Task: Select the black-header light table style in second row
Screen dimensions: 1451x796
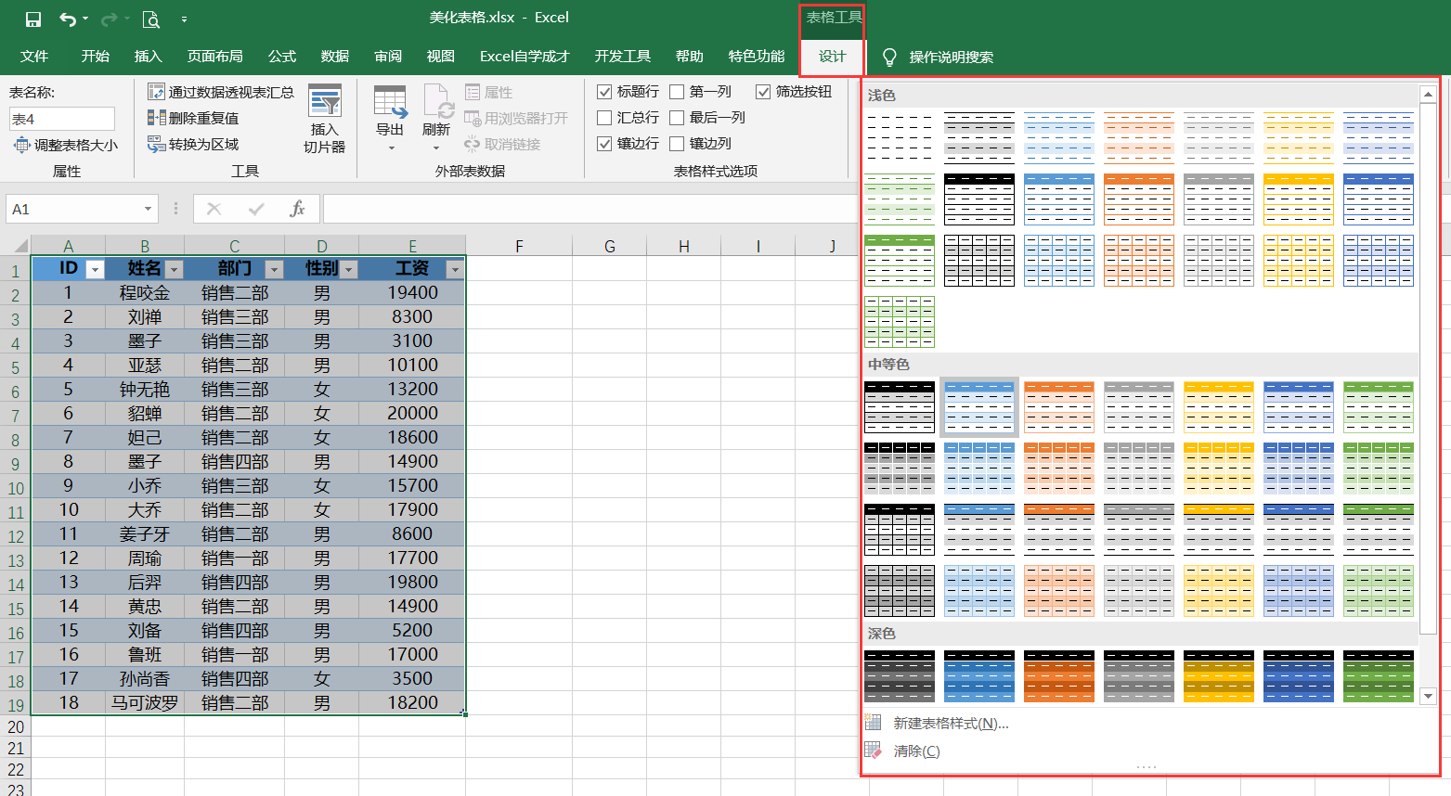Action: tap(979, 199)
